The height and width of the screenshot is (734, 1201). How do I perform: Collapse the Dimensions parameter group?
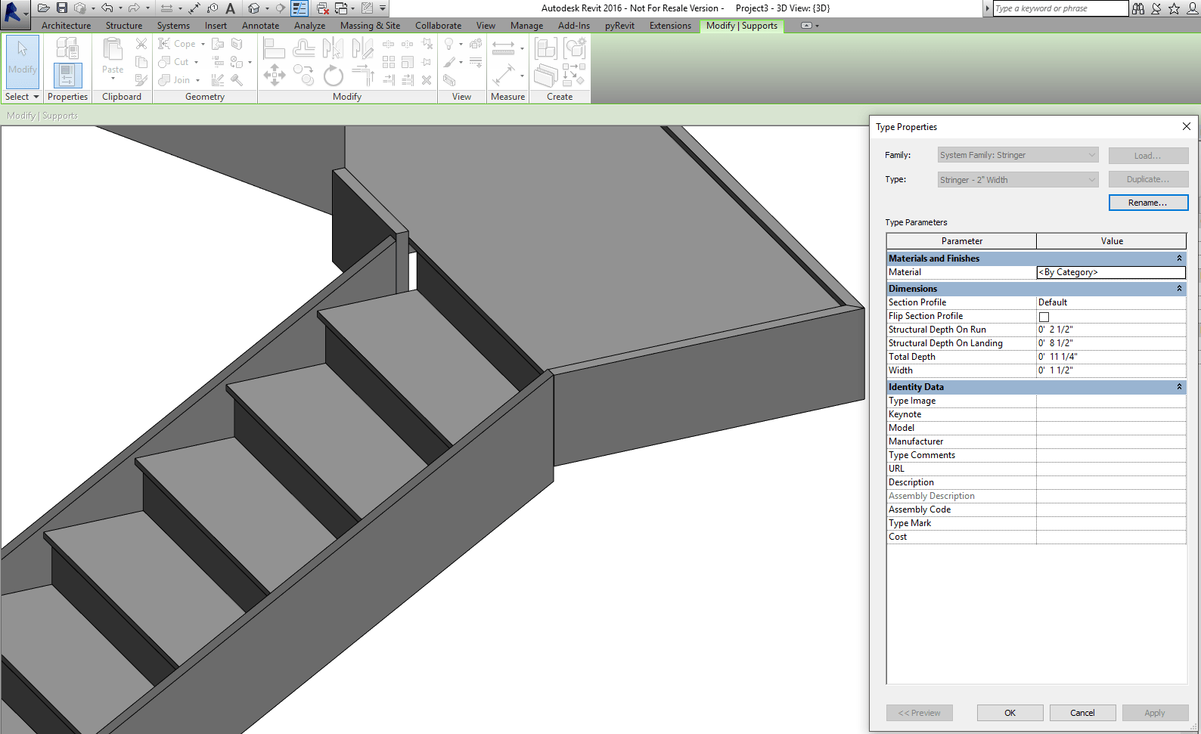point(1178,289)
